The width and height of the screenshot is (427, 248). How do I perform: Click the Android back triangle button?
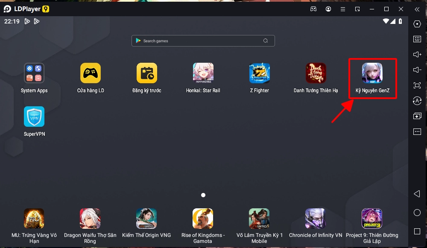[417, 194]
